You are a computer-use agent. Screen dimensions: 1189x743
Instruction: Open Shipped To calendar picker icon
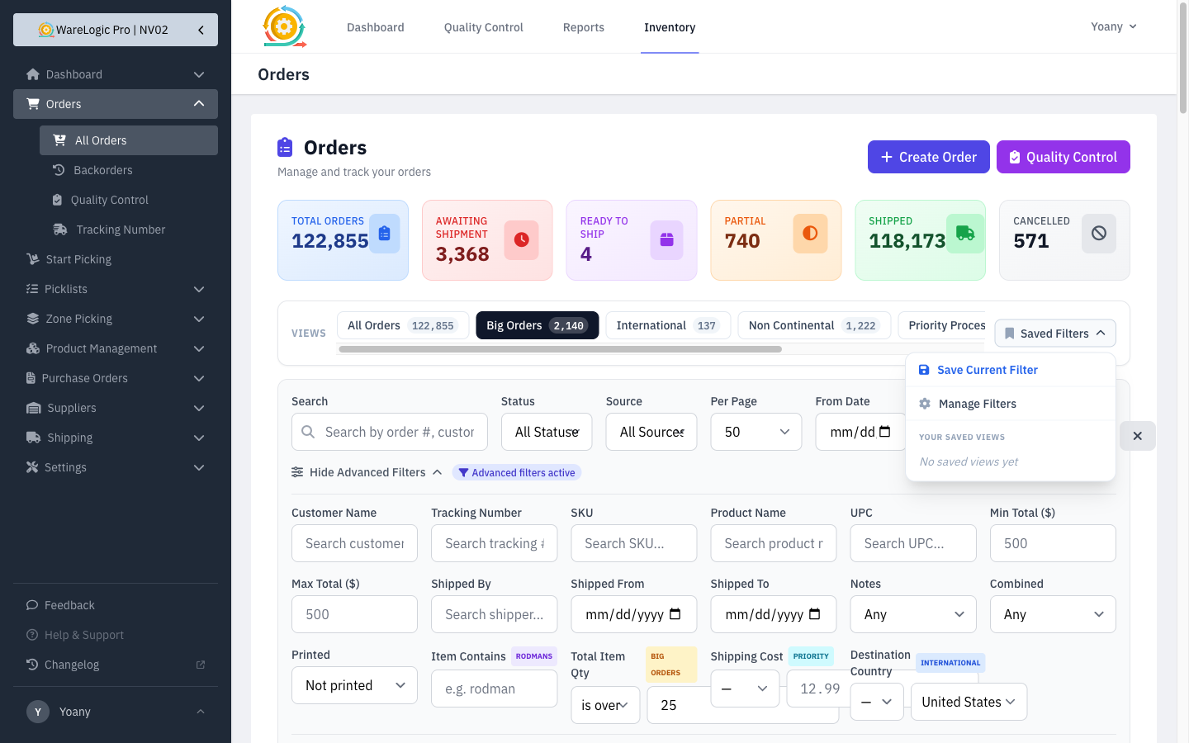[x=815, y=614]
